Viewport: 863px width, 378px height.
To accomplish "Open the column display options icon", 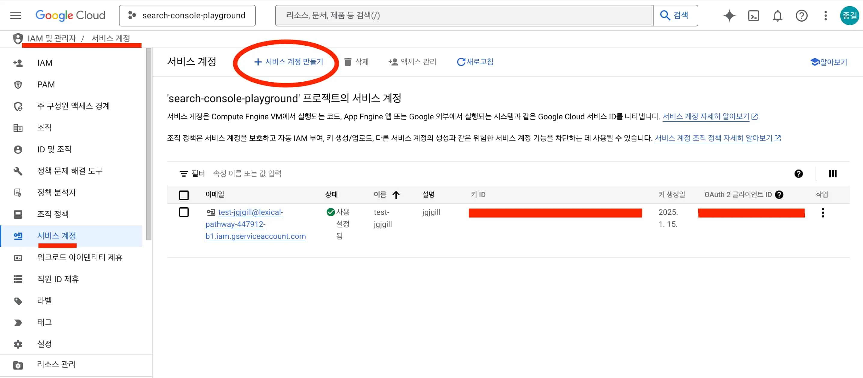I will click(x=833, y=174).
